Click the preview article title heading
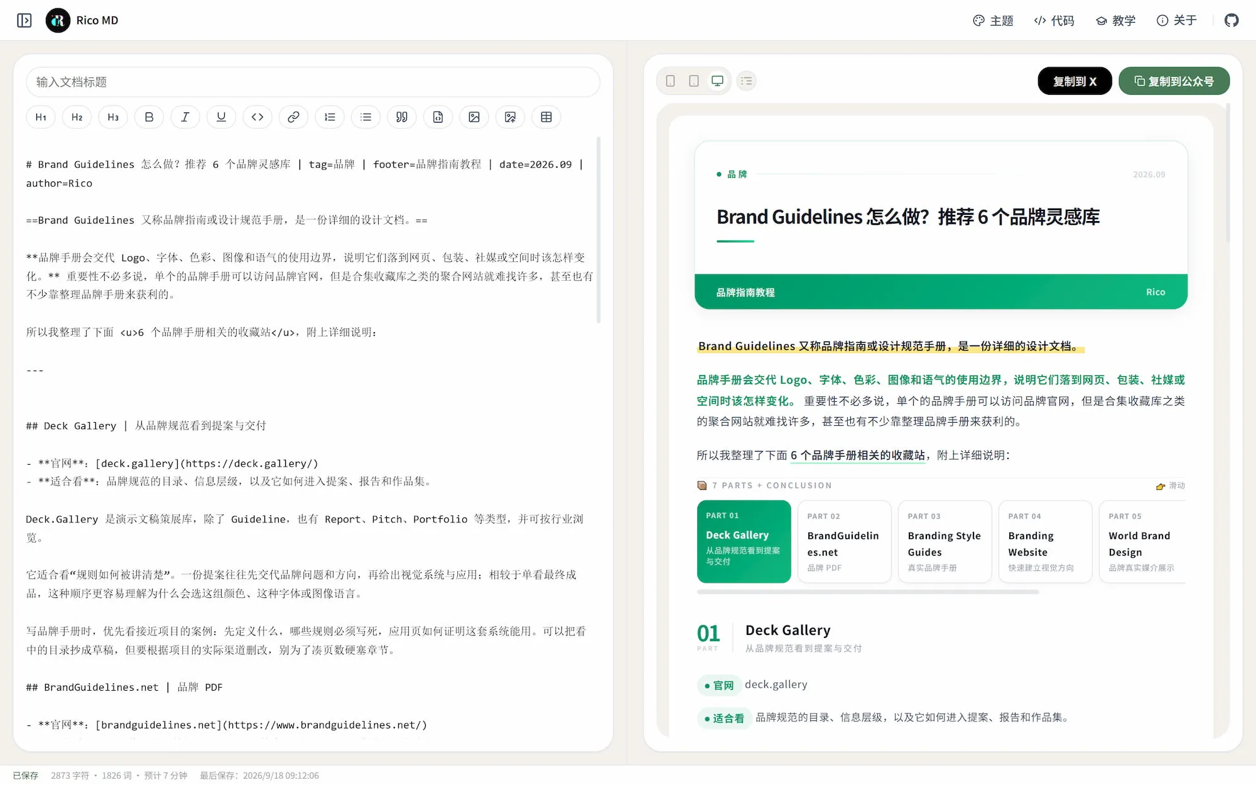1256x785 pixels. tap(908, 217)
